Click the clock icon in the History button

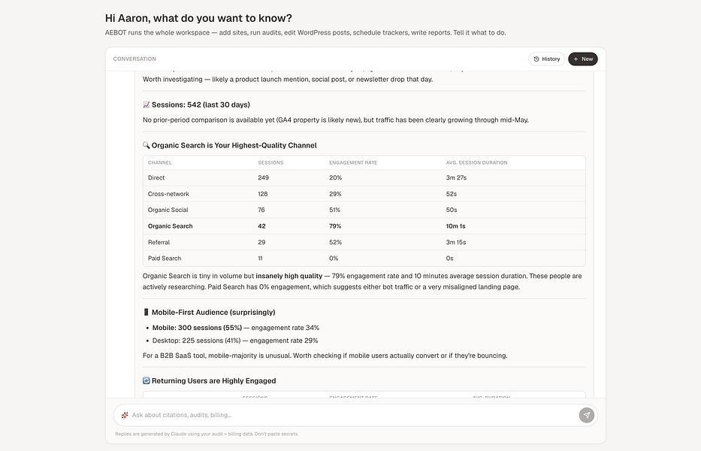536,59
